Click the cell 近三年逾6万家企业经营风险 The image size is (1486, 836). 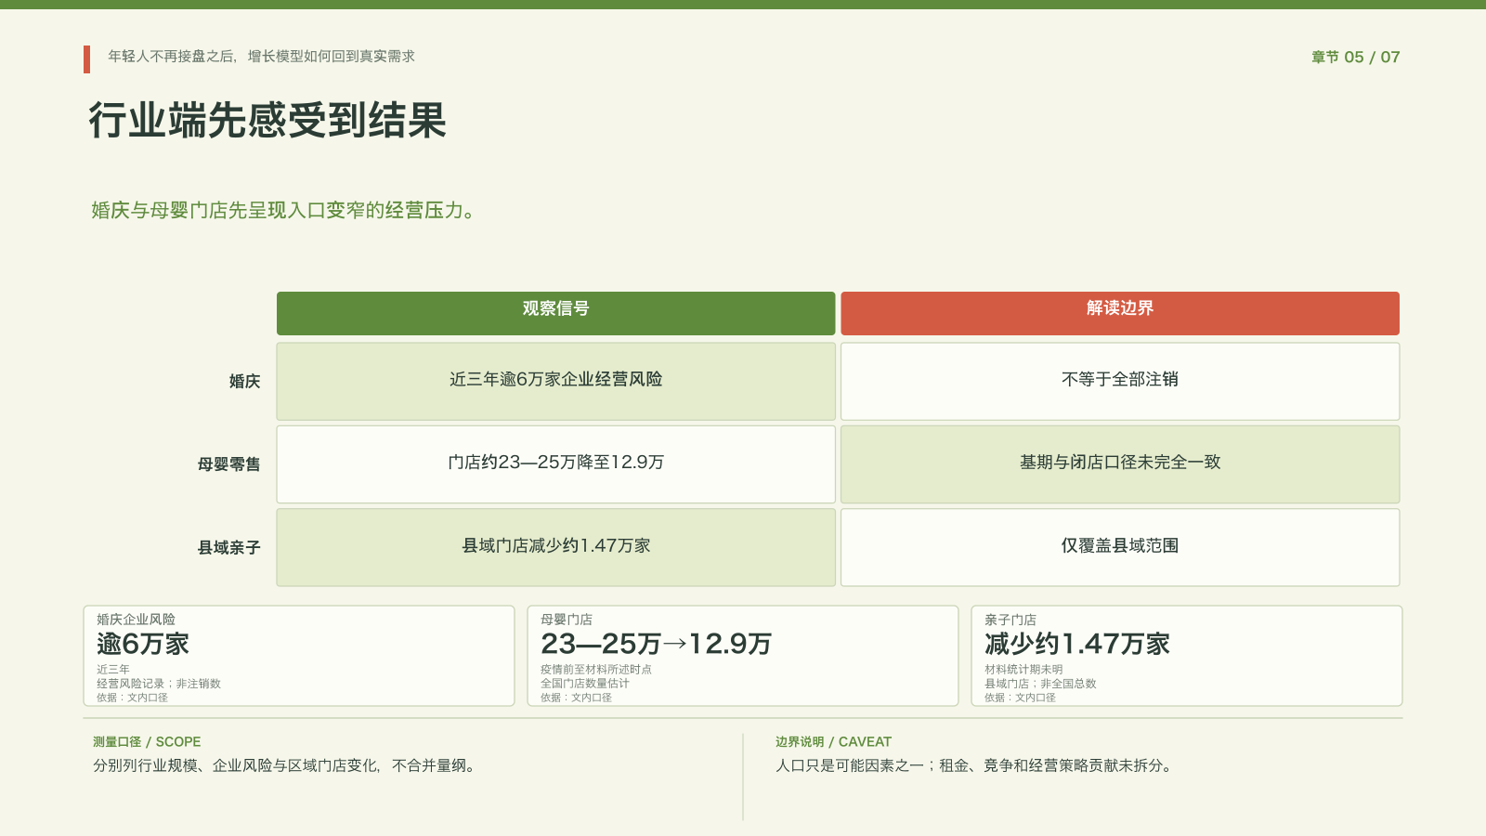coord(555,381)
